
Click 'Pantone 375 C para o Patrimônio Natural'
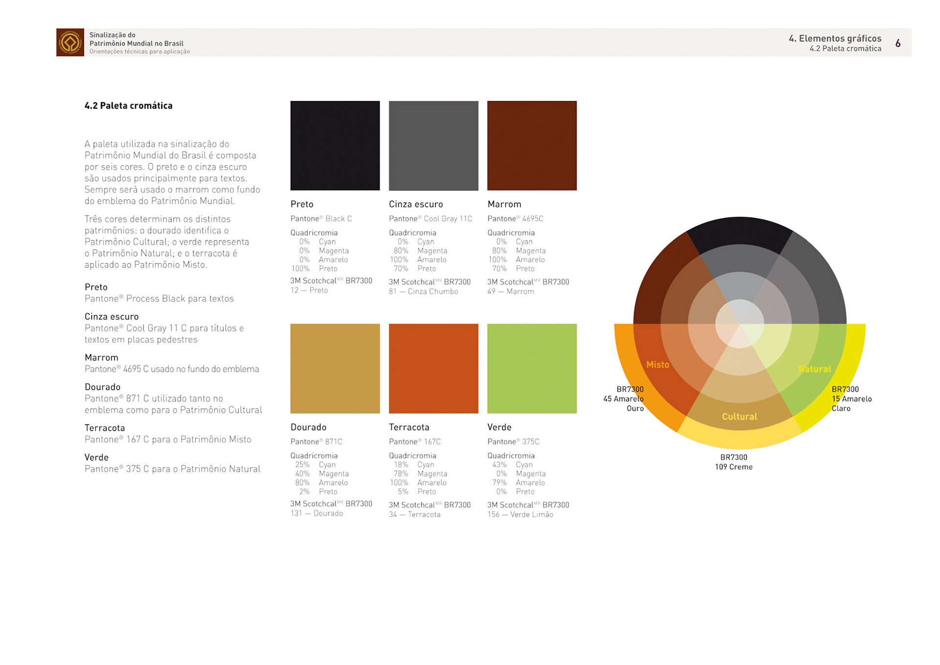[172, 469]
